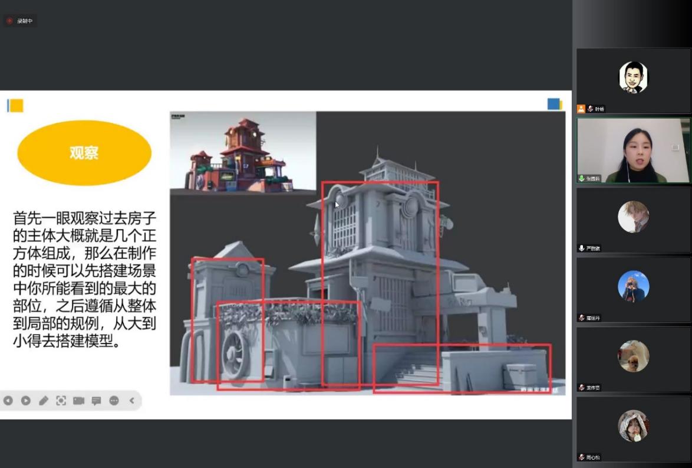This screenshot has width=692, height=468.
Task: Click the red recording indicator
Action: [x=9, y=21]
